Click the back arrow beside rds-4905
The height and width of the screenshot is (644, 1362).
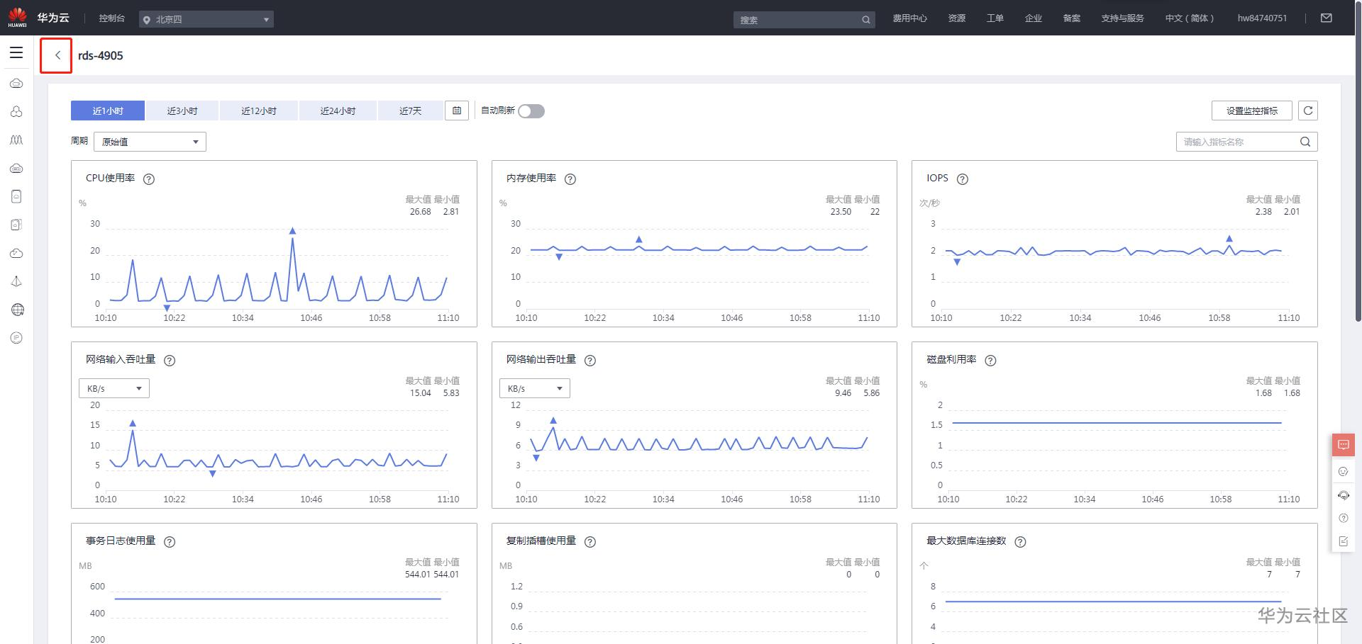[57, 55]
